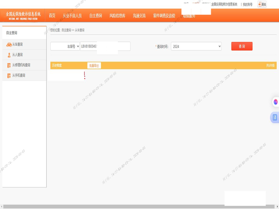Click the 译 translate floating icon
Screen dimensions: 279x209
[x=275, y=117]
